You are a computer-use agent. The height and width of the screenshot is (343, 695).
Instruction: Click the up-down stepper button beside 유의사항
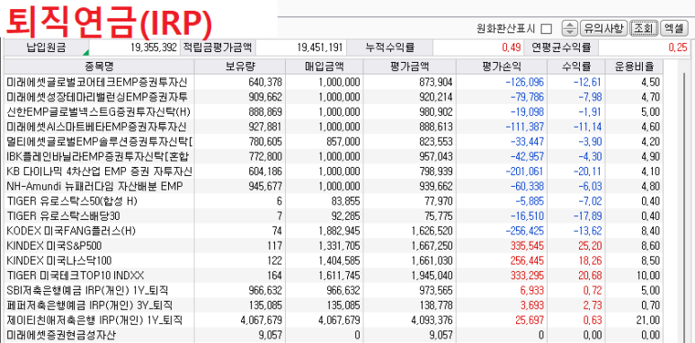click(x=569, y=29)
